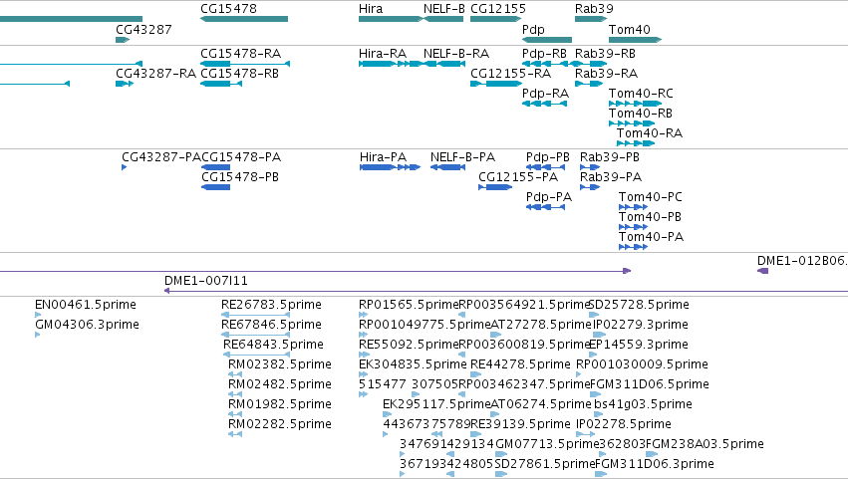Select protein Pdp-PA

click(x=546, y=207)
